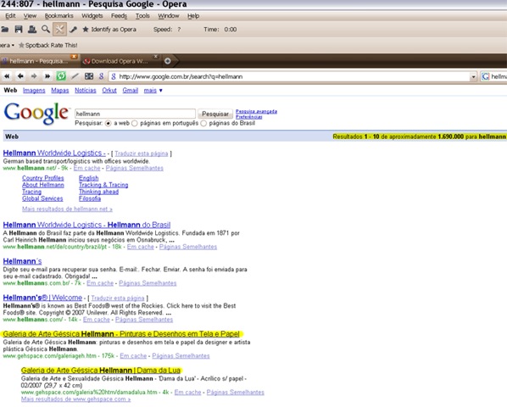Click the Google search query field
This screenshot has height=407, width=507.
[x=135, y=114]
